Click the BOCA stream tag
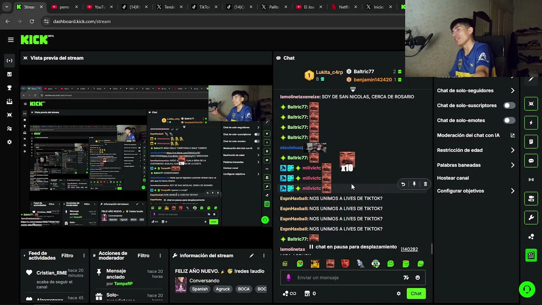Viewport: 542px width, 305px height. click(243, 289)
